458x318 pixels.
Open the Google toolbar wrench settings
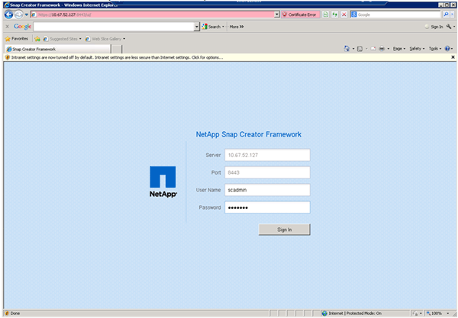click(450, 27)
